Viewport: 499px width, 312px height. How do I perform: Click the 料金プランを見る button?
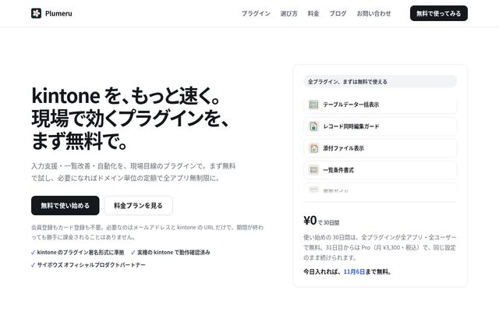(139, 206)
